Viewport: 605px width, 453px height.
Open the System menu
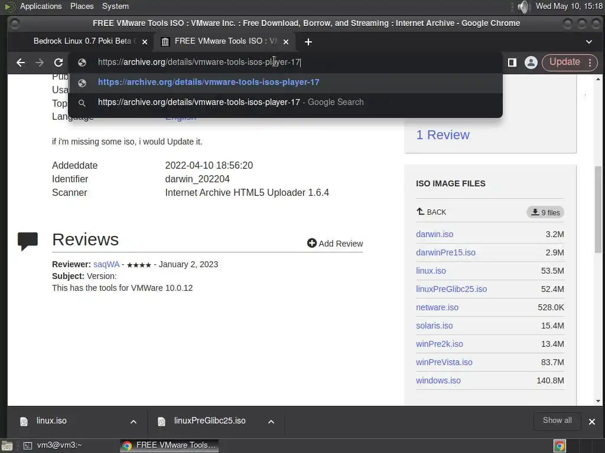(x=115, y=6)
